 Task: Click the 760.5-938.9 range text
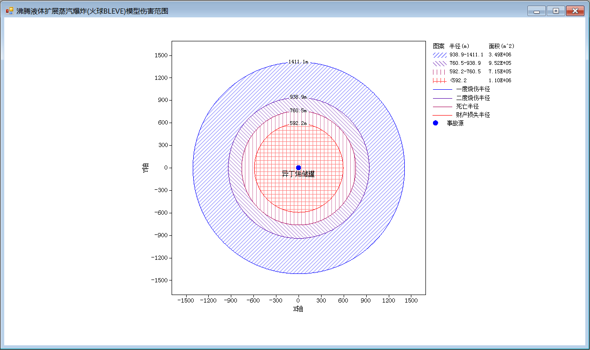(x=465, y=63)
